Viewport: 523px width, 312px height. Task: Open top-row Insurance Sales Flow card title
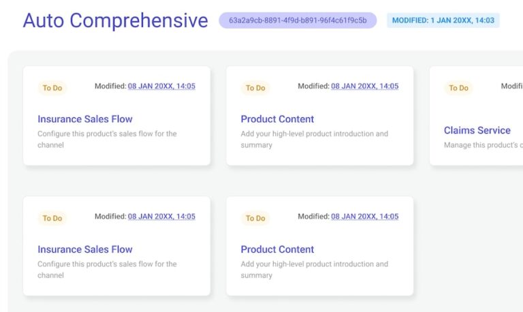[x=85, y=119]
